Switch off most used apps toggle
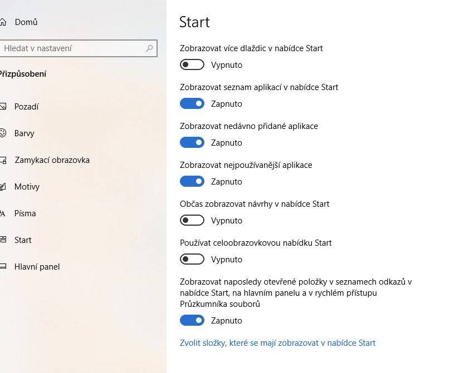474x373 pixels. pos(192,181)
